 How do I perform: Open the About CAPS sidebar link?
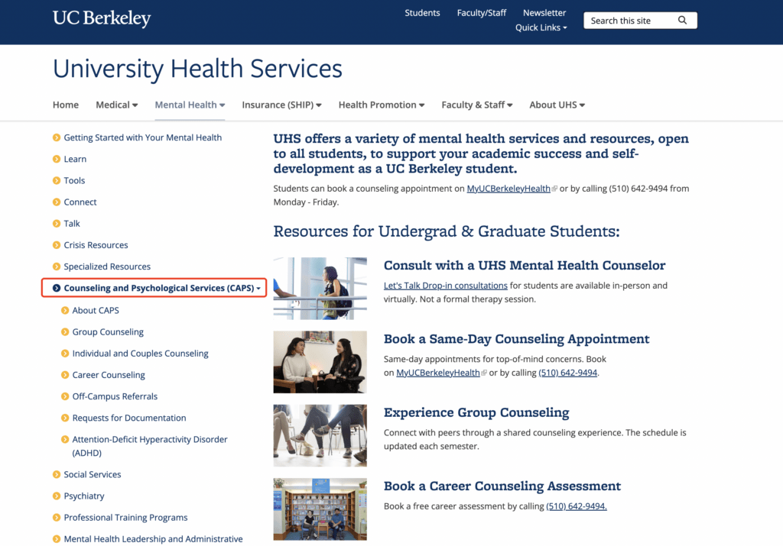[96, 310]
